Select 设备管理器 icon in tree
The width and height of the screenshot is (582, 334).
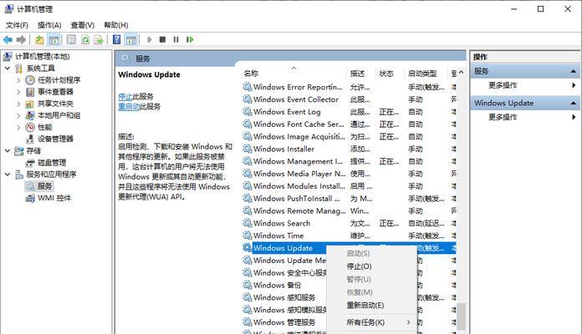[30, 139]
